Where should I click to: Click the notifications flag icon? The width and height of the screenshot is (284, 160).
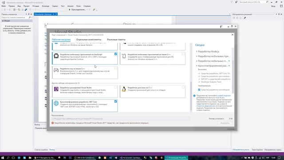coord(232,2)
